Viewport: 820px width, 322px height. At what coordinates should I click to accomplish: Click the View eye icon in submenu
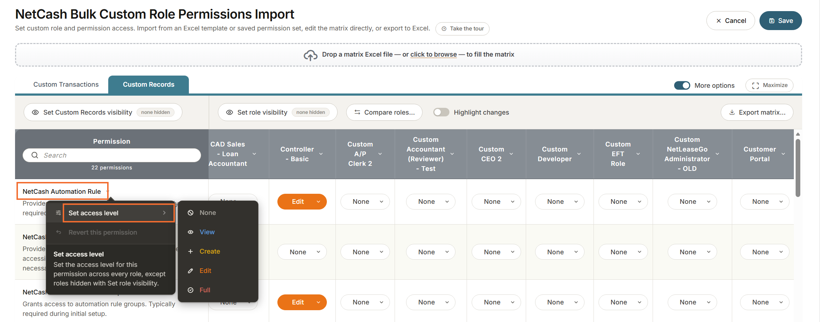click(191, 232)
